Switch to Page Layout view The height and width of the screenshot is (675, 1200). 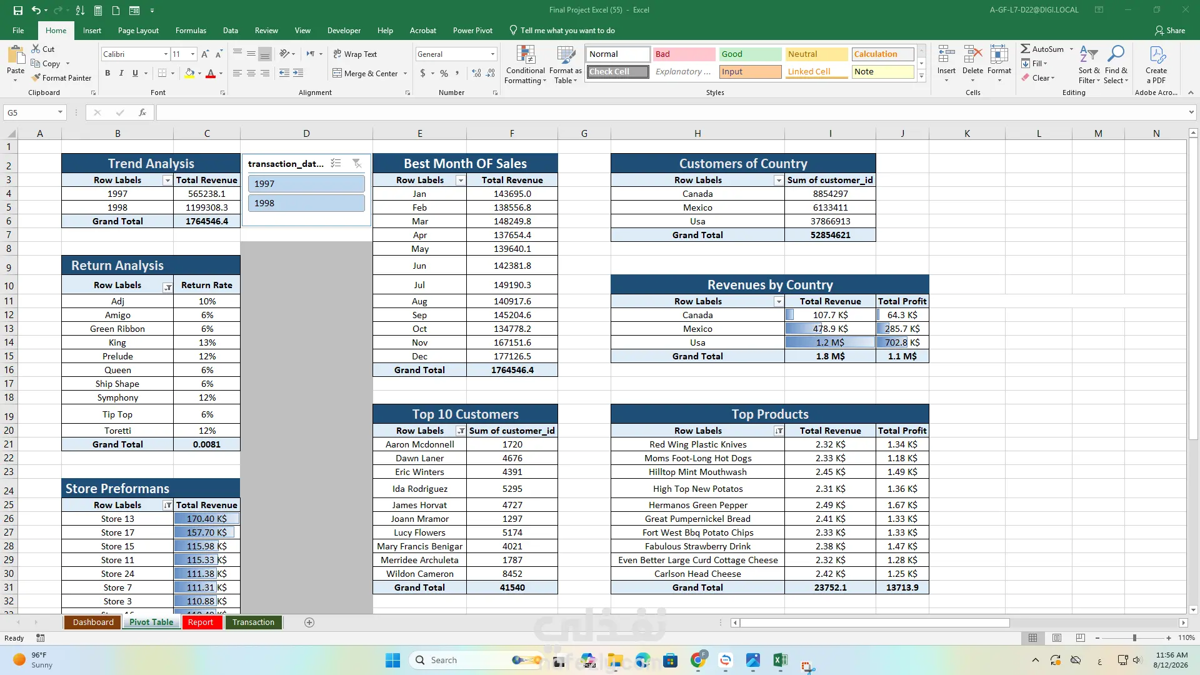coord(1057,637)
